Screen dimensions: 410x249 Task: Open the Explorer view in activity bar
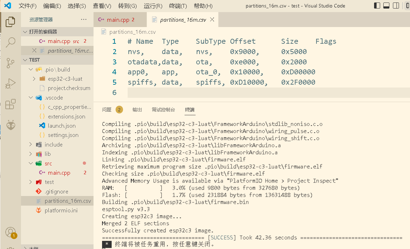pos(10,22)
